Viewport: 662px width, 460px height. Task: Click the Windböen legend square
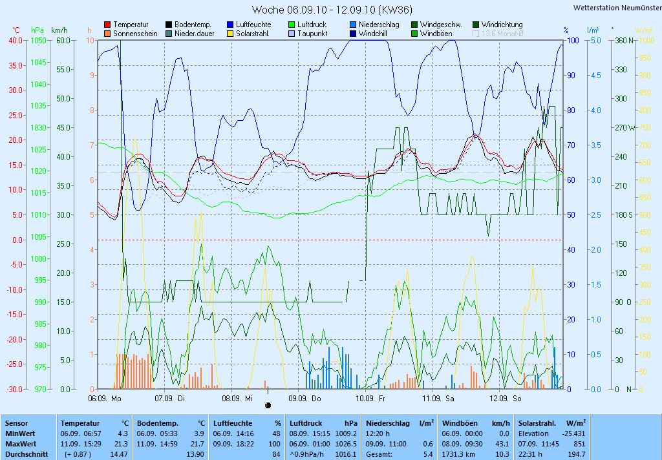tap(414, 34)
